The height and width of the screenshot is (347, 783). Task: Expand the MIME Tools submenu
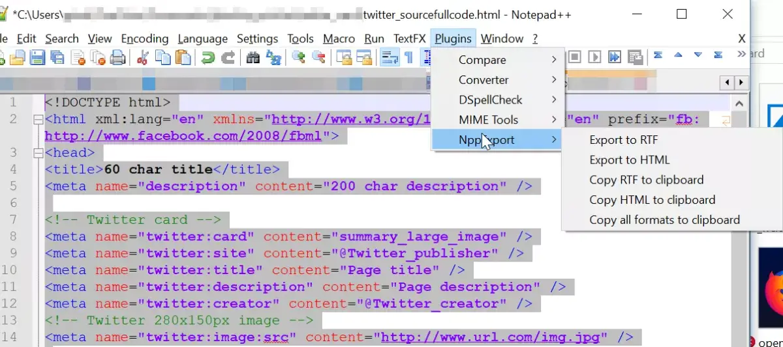(497, 120)
